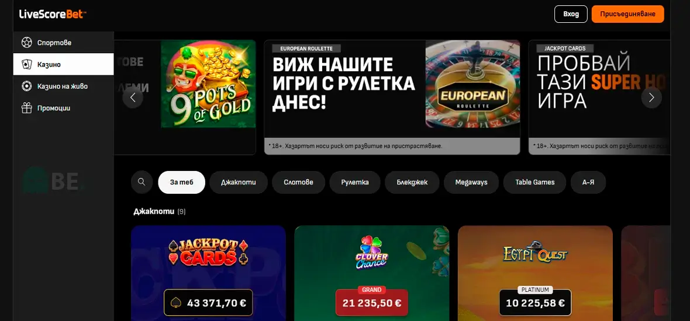Viewport: 690px width, 321px height.
Task: Open the Table Games category
Action: (x=534, y=182)
